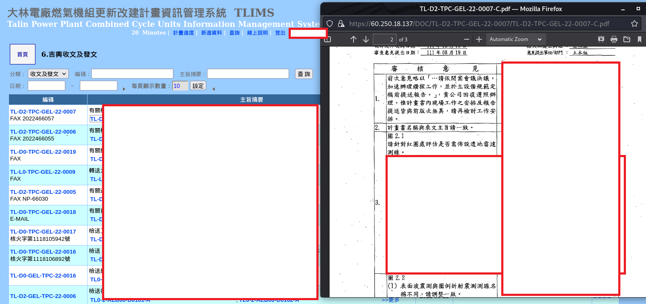Bookmark this page with star icon
Screen dimensions: 646x304
click(634, 23)
